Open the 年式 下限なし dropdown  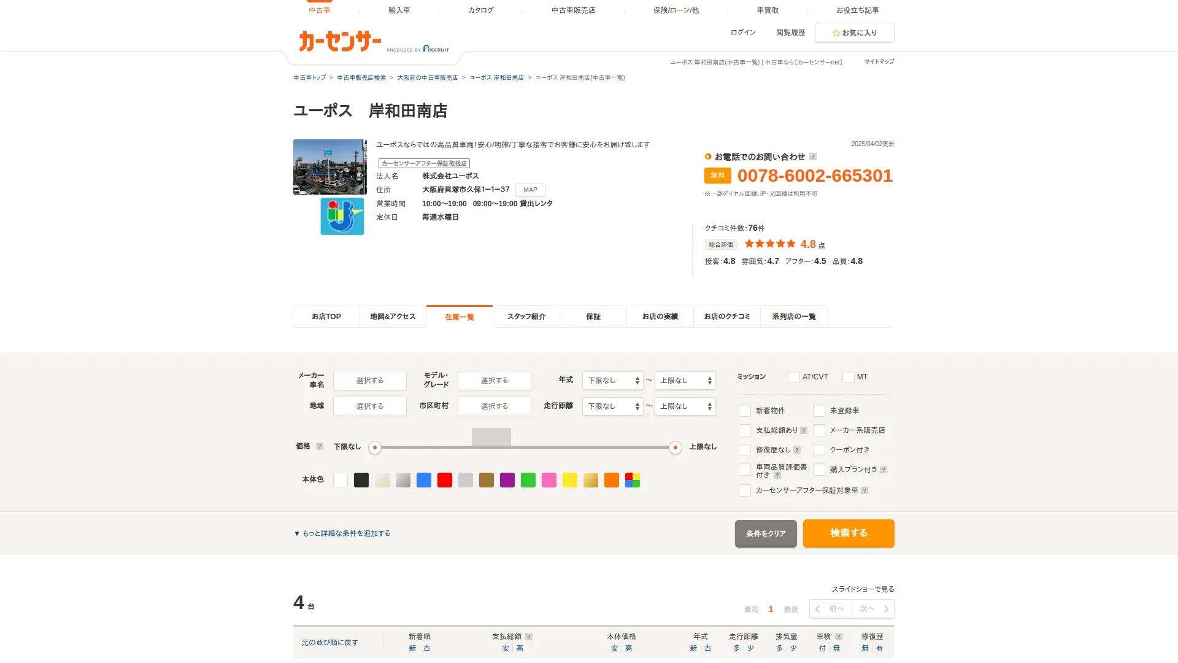pyautogui.click(x=612, y=381)
